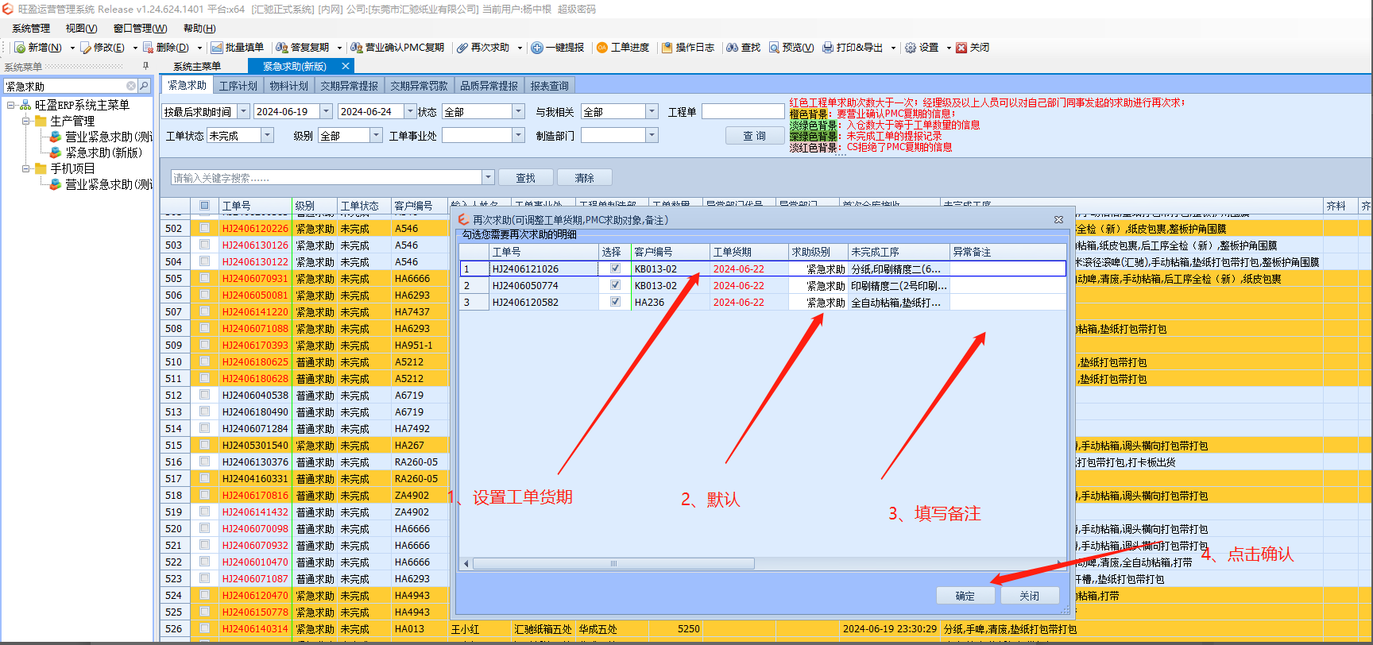Image resolution: width=1373 pixels, height=645 pixels.
Task: Click the 清除 clear button
Action: pyautogui.click(x=584, y=178)
